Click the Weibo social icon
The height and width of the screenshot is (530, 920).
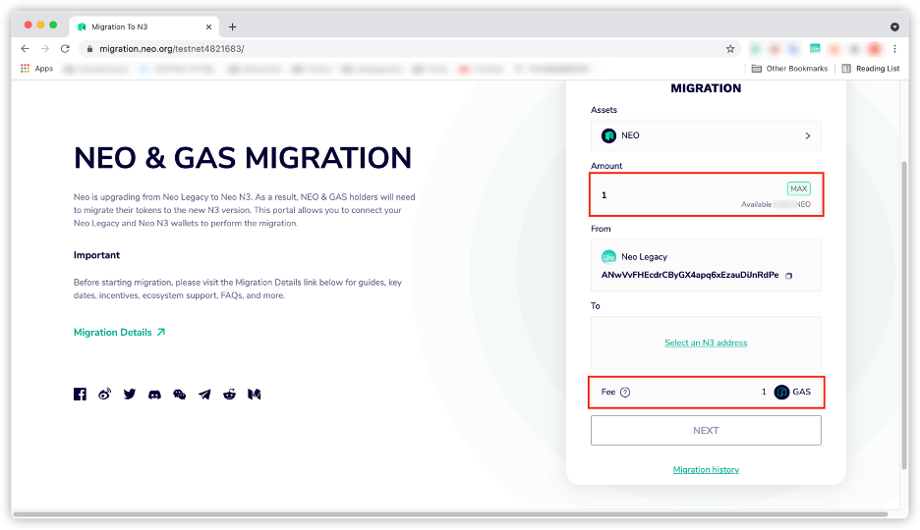(105, 395)
